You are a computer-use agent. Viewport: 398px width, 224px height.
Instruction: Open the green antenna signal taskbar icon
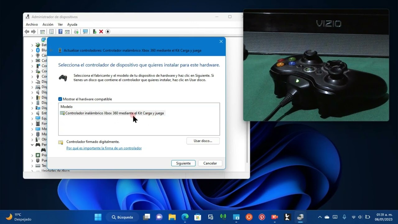223,217
